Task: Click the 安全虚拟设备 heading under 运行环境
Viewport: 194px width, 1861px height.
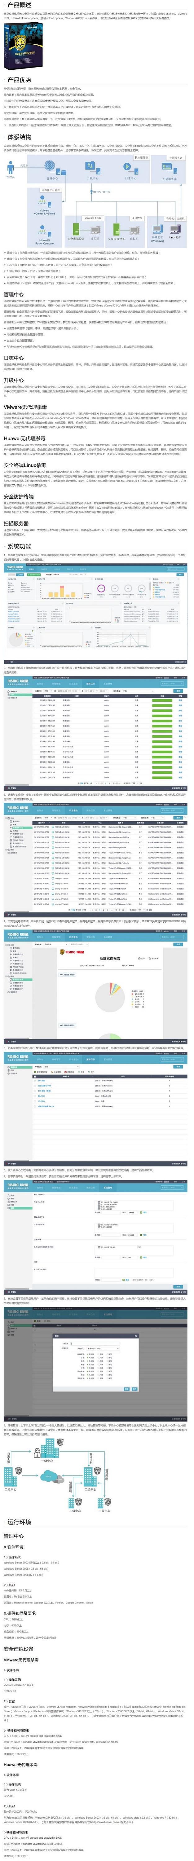Action: [x=19, y=1649]
